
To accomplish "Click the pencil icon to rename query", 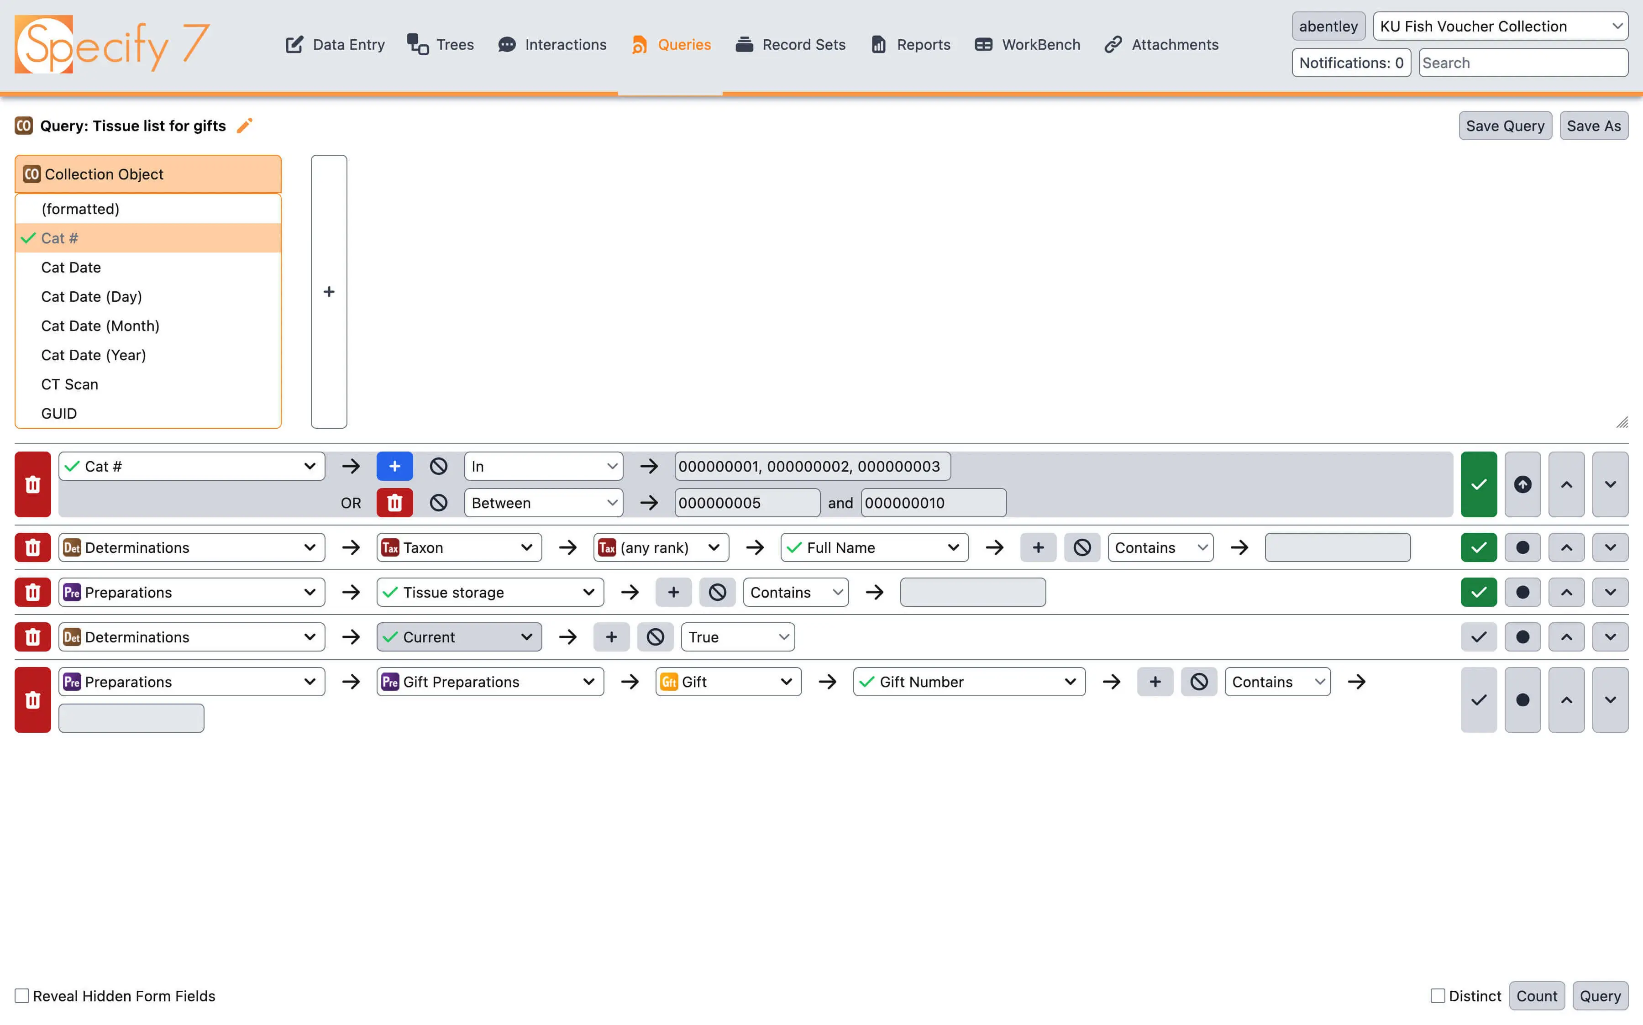I will tap(245, 126).
